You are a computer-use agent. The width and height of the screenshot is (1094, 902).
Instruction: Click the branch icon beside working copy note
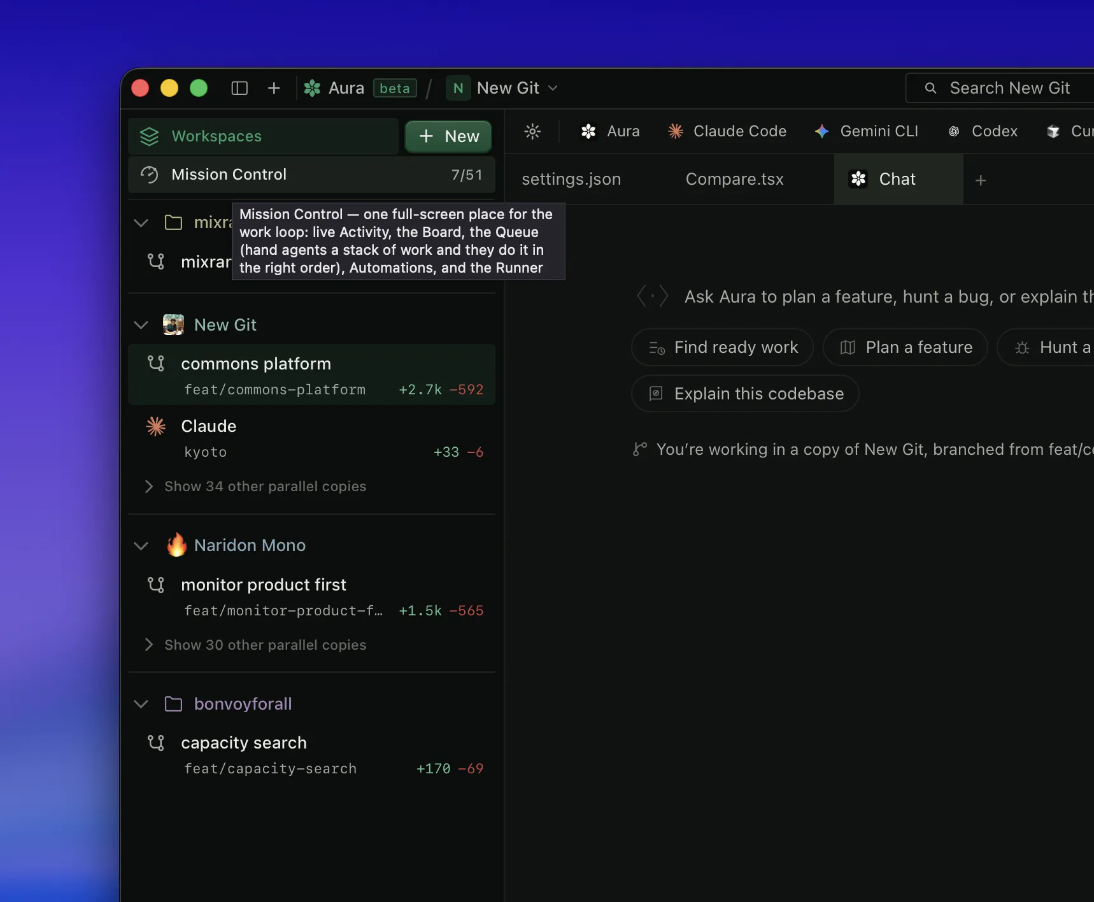tap(640, 449)
